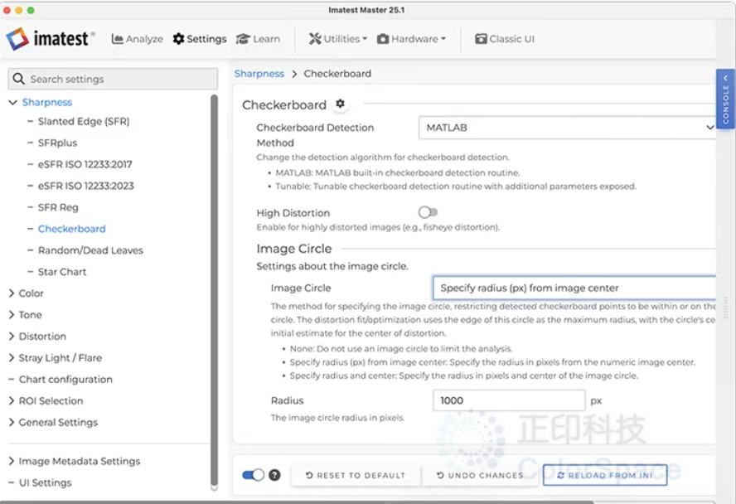The image size is (736, 504).
Task: Open the Checkerboard section gear icon
Action: (341, 104)
